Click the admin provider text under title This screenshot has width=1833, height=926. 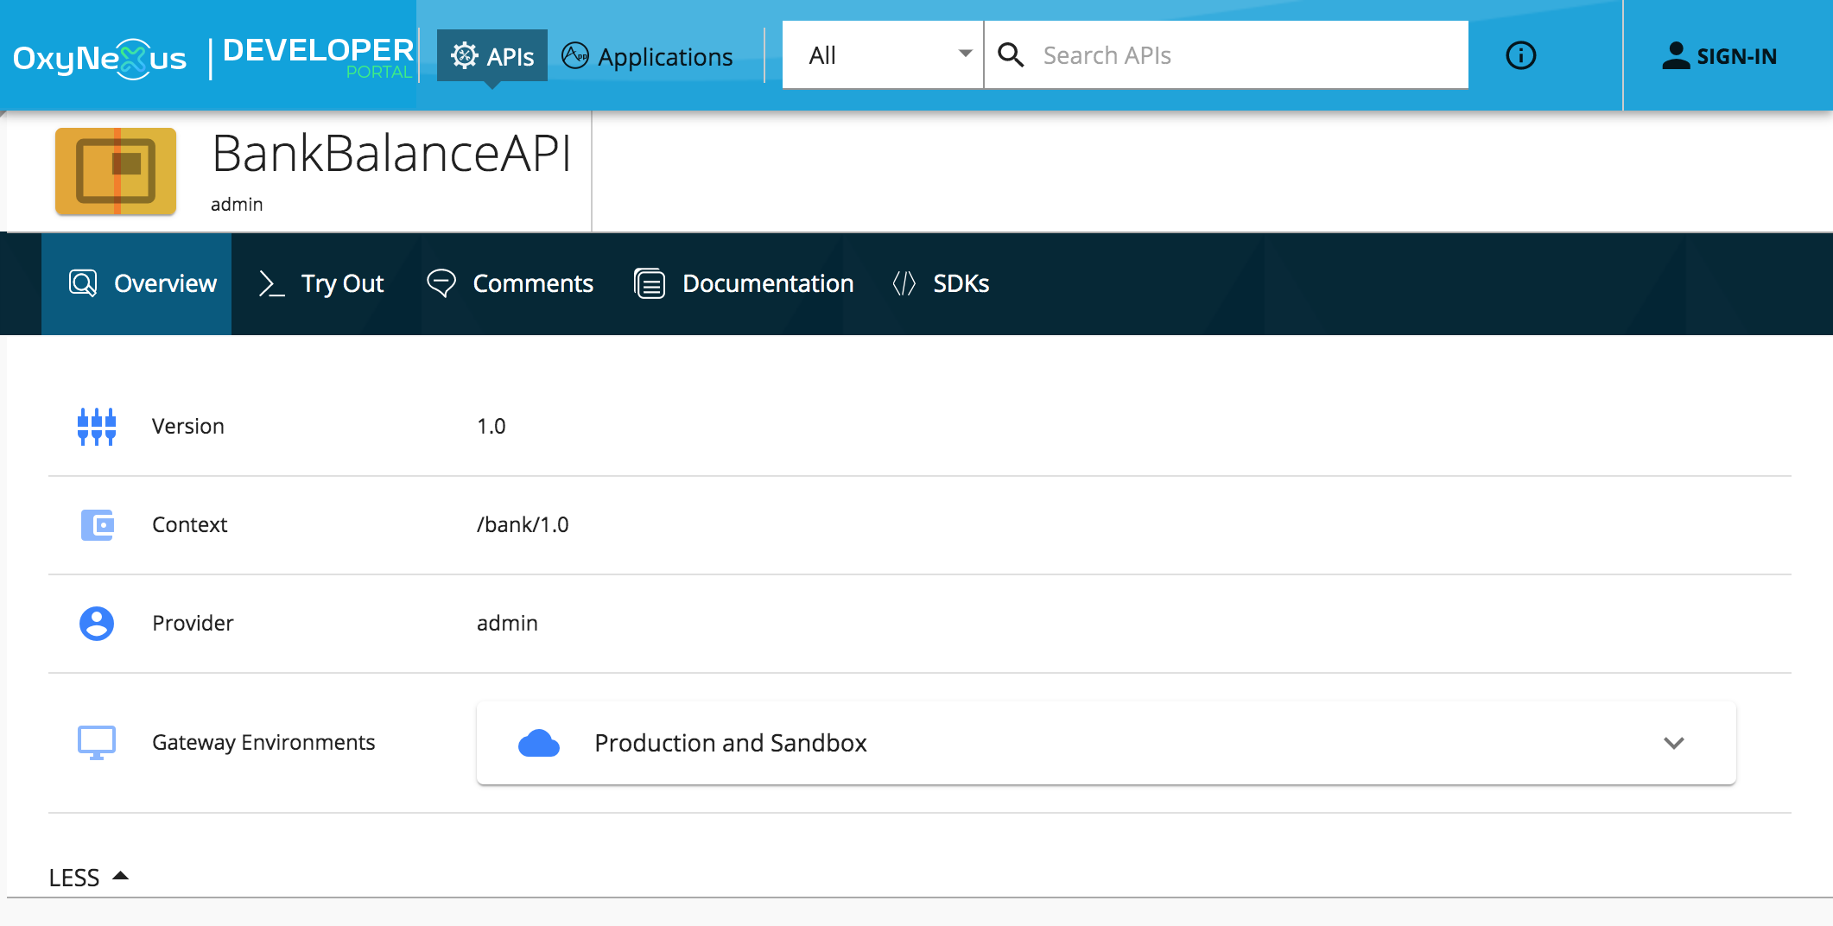click(x=237, y=205)
